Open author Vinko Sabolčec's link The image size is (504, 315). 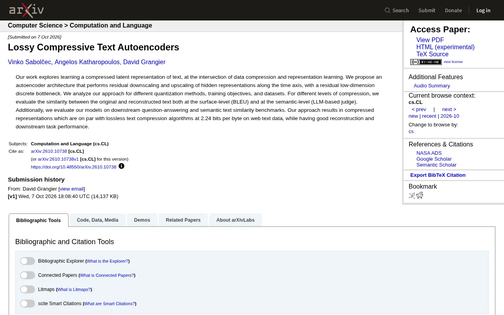coord(30,62)
